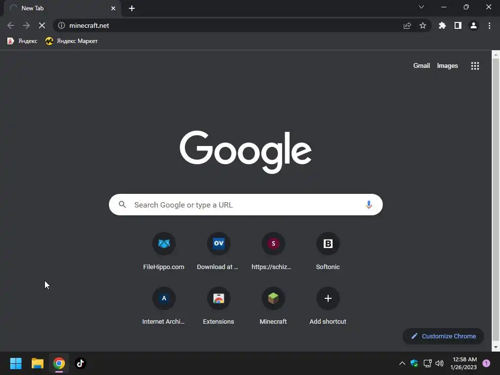This screenshot has width=500, height=375.
Task: Open the Extensions shortcut tile
Action: coord(218,306)
